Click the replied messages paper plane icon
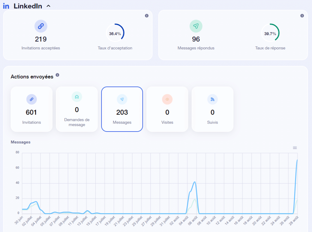Screen dimensions: 312x232 click(196, 27)
